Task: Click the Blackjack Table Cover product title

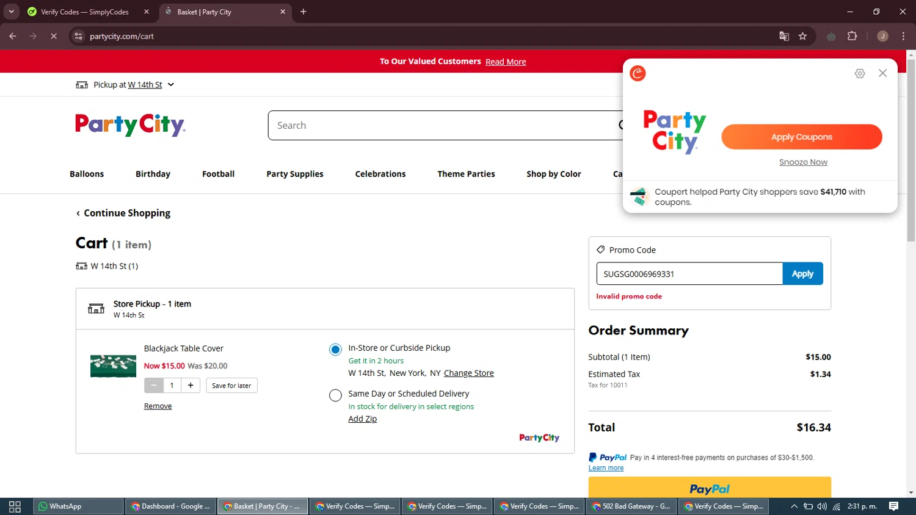Action: pyautogui.click(x=184, y=348)
